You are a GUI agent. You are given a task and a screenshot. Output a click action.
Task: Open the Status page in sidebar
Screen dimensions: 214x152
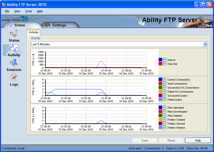click(14, 36)
